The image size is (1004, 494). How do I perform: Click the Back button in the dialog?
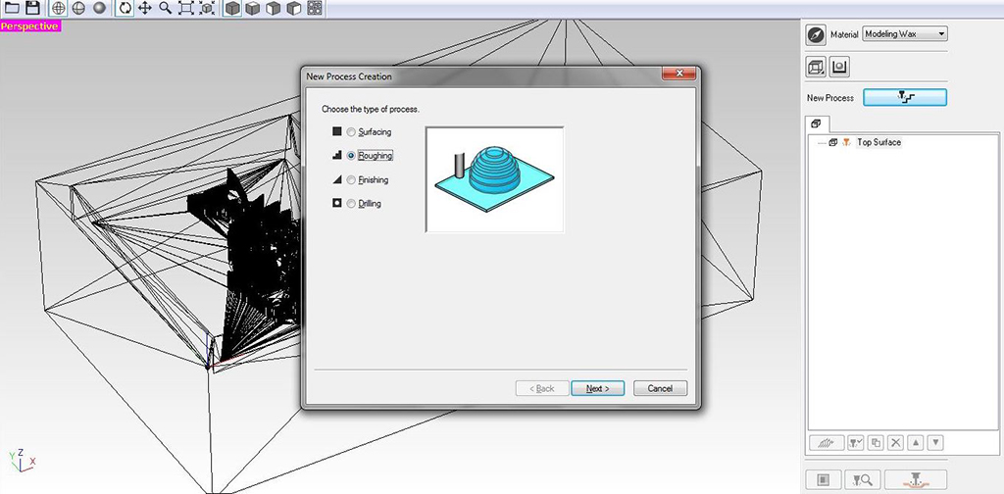(541, 388)
